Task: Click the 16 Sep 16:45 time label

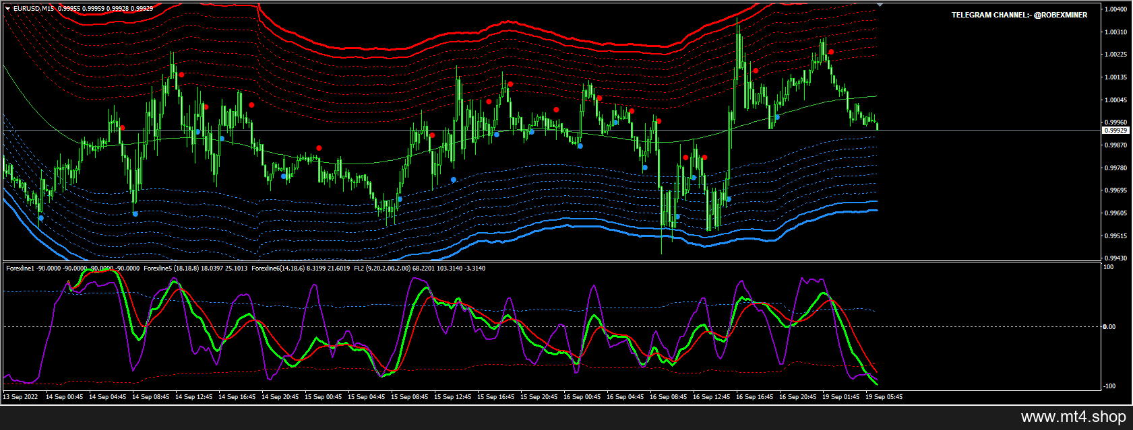Action: [x=754, y=397]
